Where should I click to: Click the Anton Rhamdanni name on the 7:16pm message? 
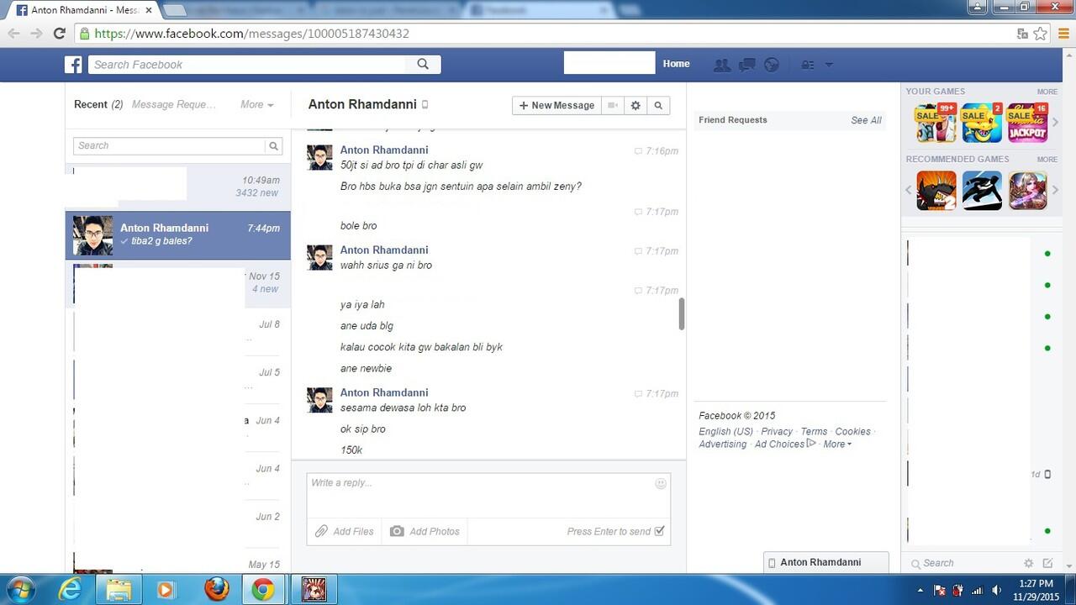pyautogui.click(x=384, y=150)
